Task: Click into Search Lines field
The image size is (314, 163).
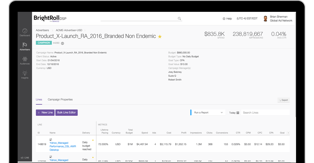Action: point(265,113)
